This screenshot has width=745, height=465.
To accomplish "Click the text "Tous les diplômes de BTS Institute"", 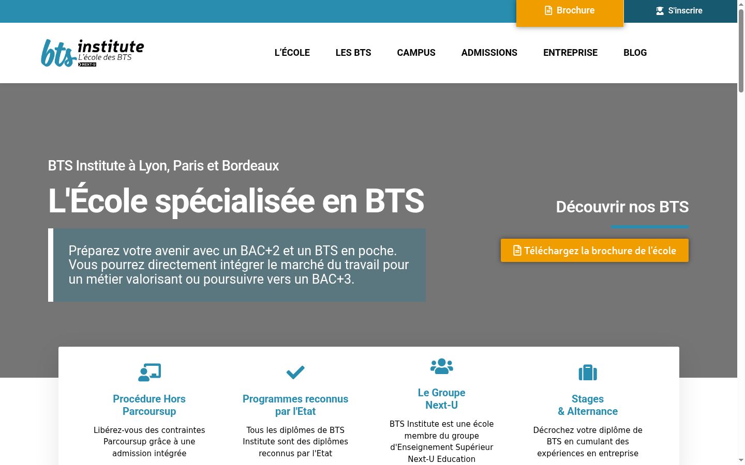I will coord(295,442).
